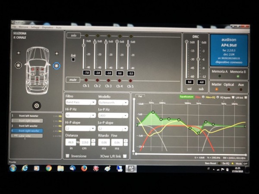Click the EQ node near 50Hz peak
The image size is (259, 194).
[x=153, y=112]
